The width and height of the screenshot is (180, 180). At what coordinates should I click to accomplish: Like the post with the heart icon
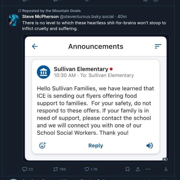[87, 169]
